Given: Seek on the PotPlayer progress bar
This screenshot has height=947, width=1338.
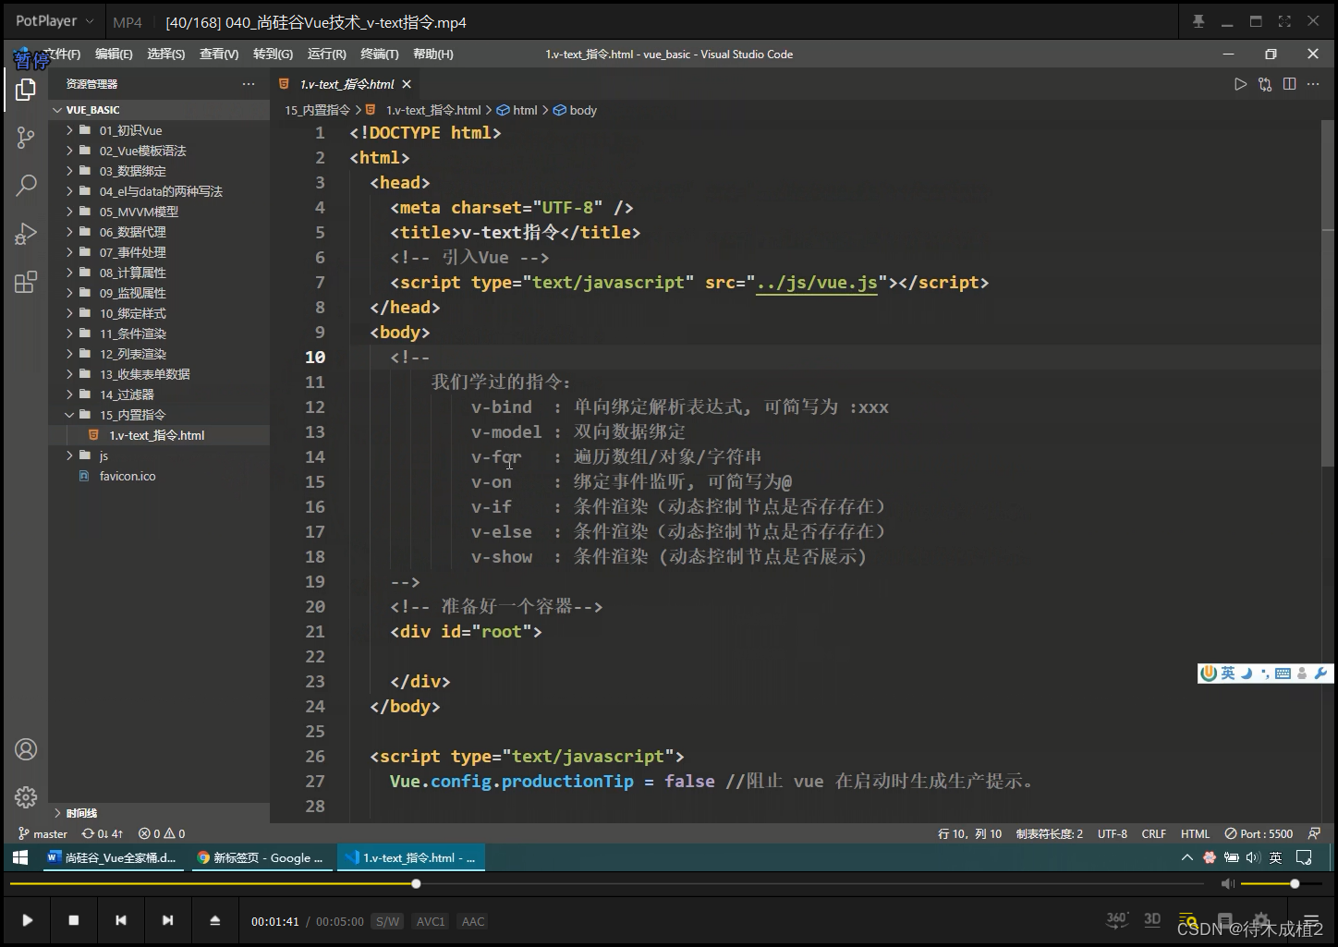Looking at the screenshot, I should [607, 884].
